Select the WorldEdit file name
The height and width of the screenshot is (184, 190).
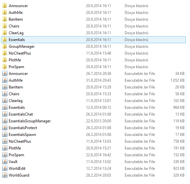tap(17, 169)
